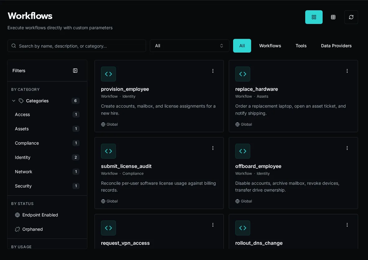Click globe icon on replace_hardware card
The width and height of the screenshot is (368, 260).
coord(237,124)
